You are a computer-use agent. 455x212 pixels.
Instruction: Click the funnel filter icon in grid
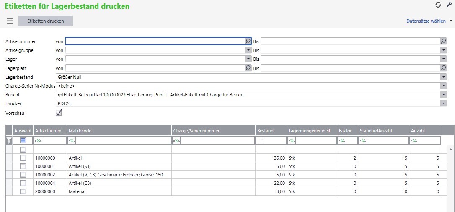[x=9, y=141]
